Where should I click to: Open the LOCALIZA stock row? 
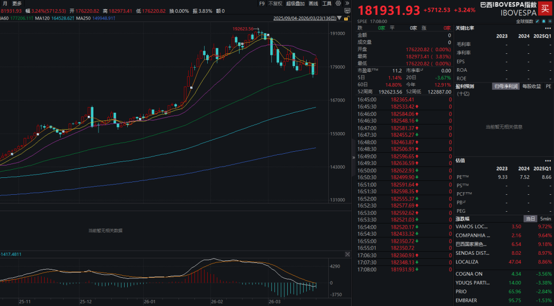pos(469,261)
